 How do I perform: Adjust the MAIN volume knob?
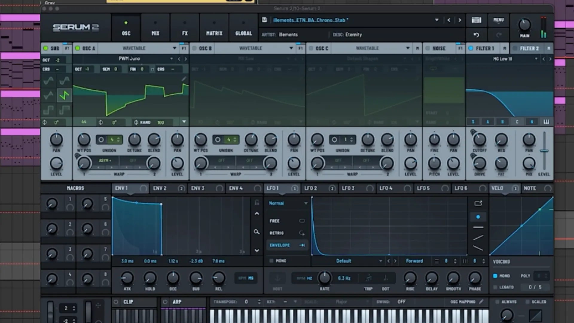pyautogui.click(x=524, y=25)
